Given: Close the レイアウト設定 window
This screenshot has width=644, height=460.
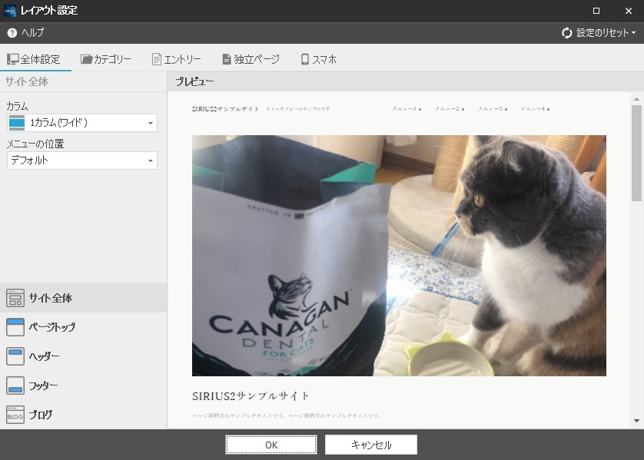Looking at the screenshot, I should pyautogui.click(x=629, y=11).
